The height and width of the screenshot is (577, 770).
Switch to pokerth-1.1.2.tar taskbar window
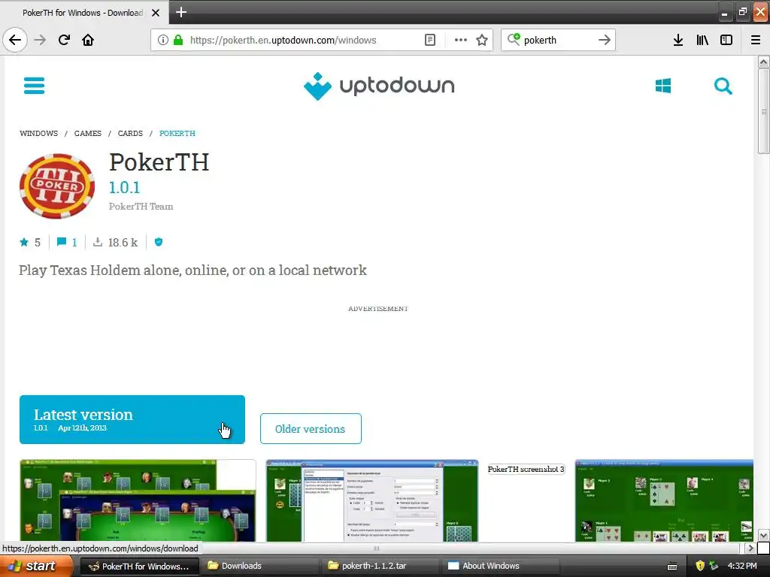381,566
